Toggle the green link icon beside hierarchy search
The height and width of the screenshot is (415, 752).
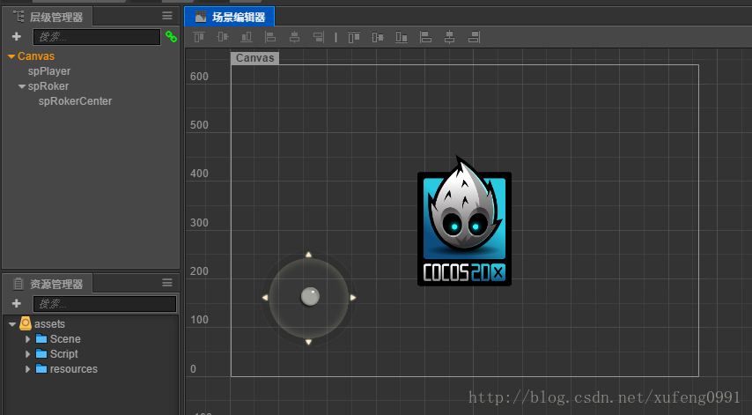(171, 36)
